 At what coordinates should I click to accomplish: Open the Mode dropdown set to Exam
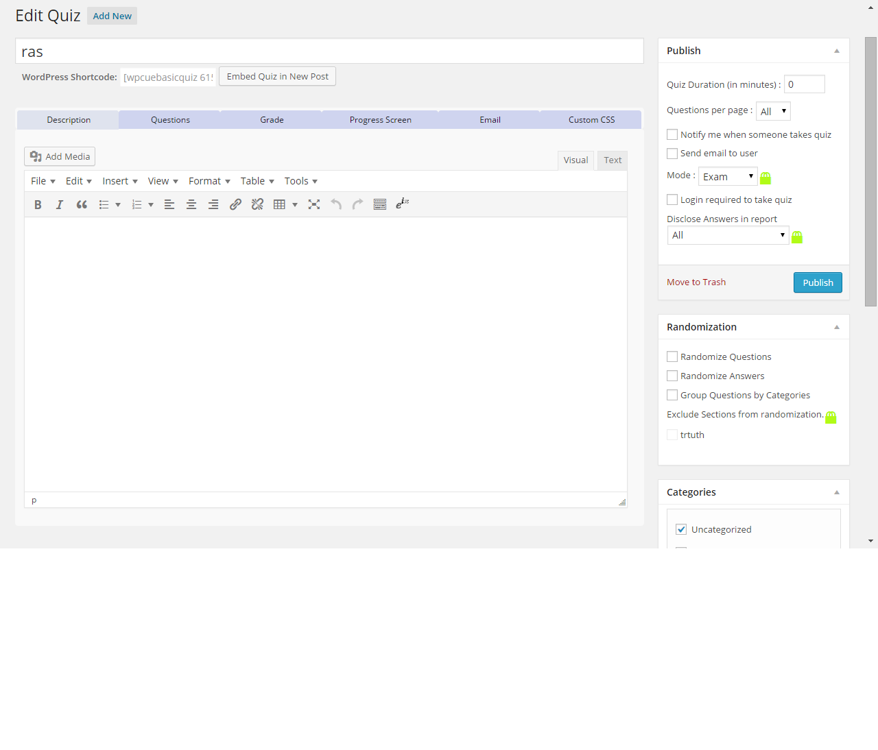coord(728,176)
